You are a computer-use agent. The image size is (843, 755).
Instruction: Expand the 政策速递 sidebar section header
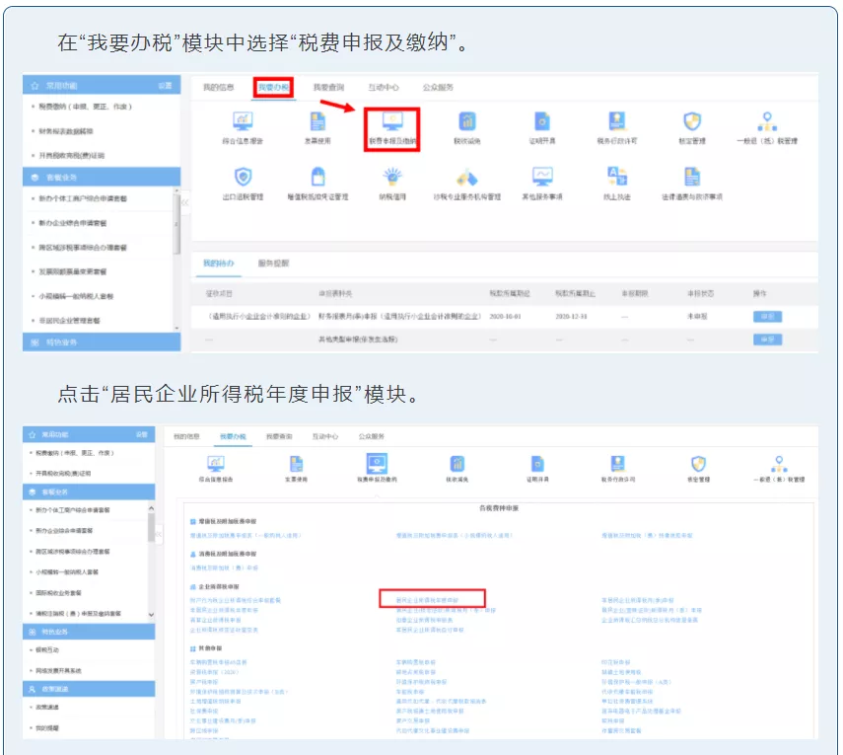(x=89, y=689)
